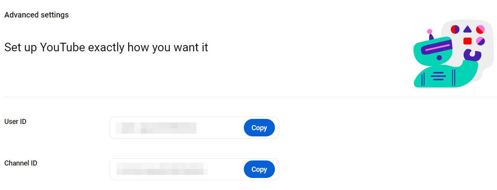Click the red rounded square icon
497x190 pixels.
[467, 41]
